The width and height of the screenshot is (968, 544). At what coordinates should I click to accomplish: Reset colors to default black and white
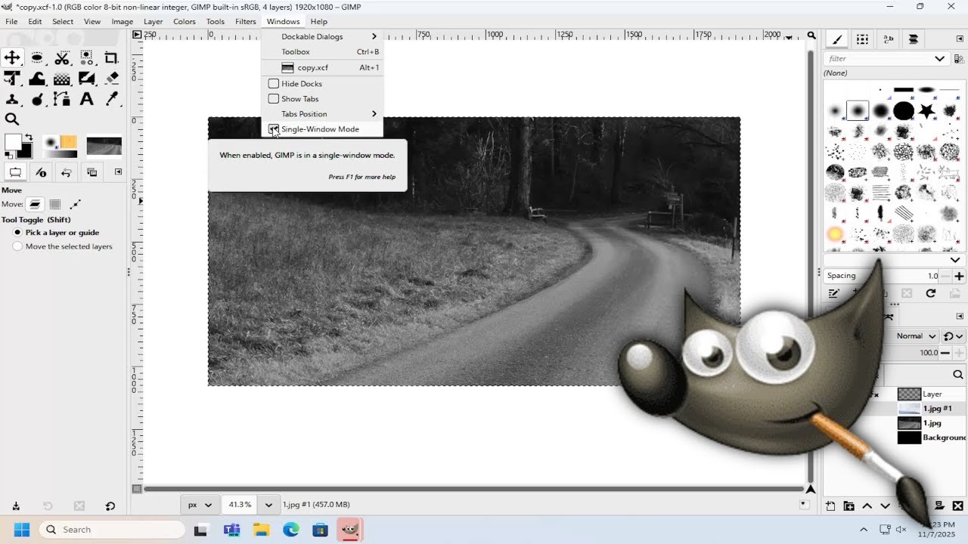tap(8, 155)
